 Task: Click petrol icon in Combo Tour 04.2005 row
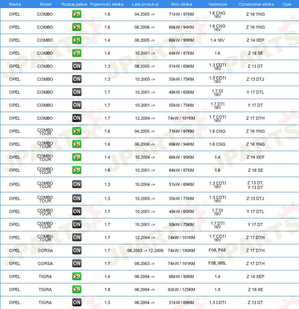pyautogui.click(x=76, y=131)
